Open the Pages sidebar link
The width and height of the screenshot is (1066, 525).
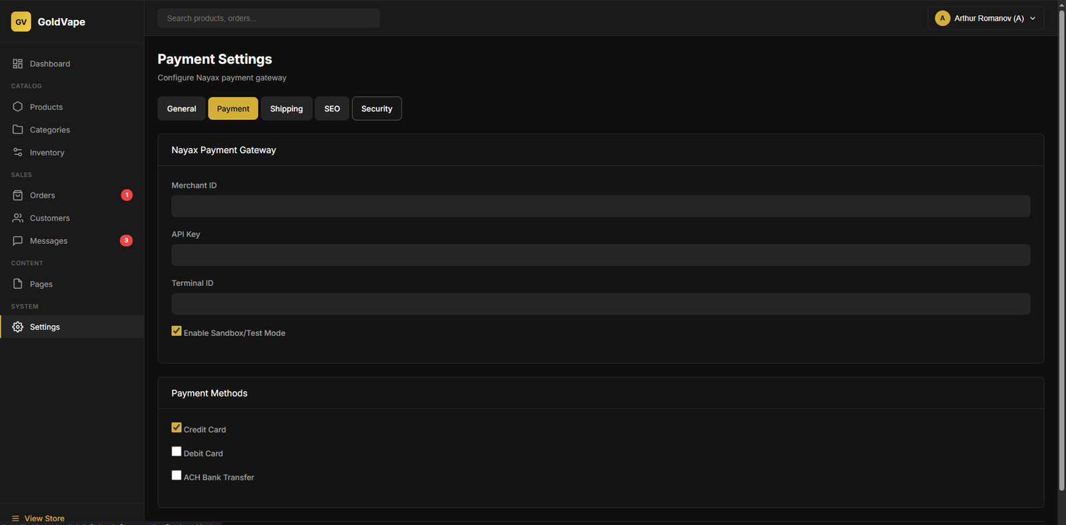(41, 284)
